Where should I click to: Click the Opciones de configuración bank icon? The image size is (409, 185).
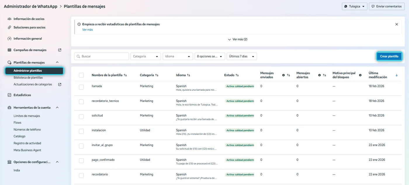click(x=9, y=162)
